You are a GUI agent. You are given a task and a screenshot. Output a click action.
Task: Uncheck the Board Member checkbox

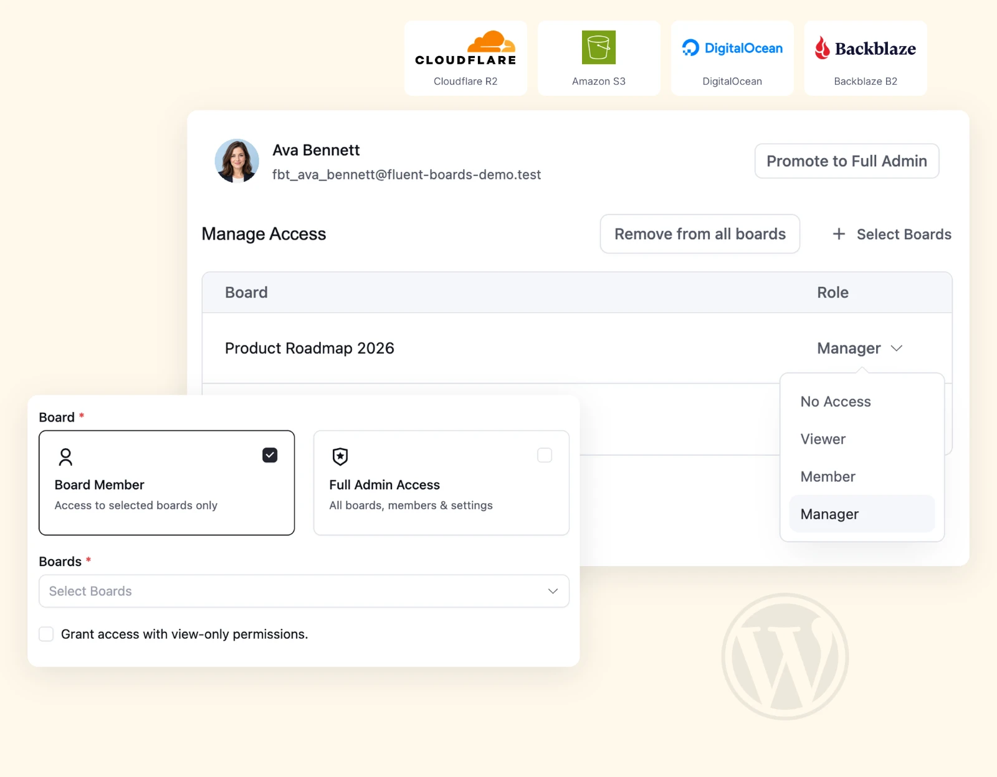point(270,455)
